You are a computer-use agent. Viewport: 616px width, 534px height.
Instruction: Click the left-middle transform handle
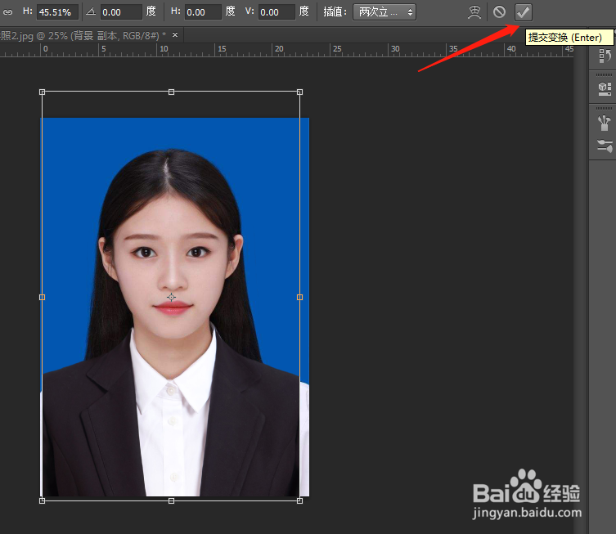pos(42,297)
